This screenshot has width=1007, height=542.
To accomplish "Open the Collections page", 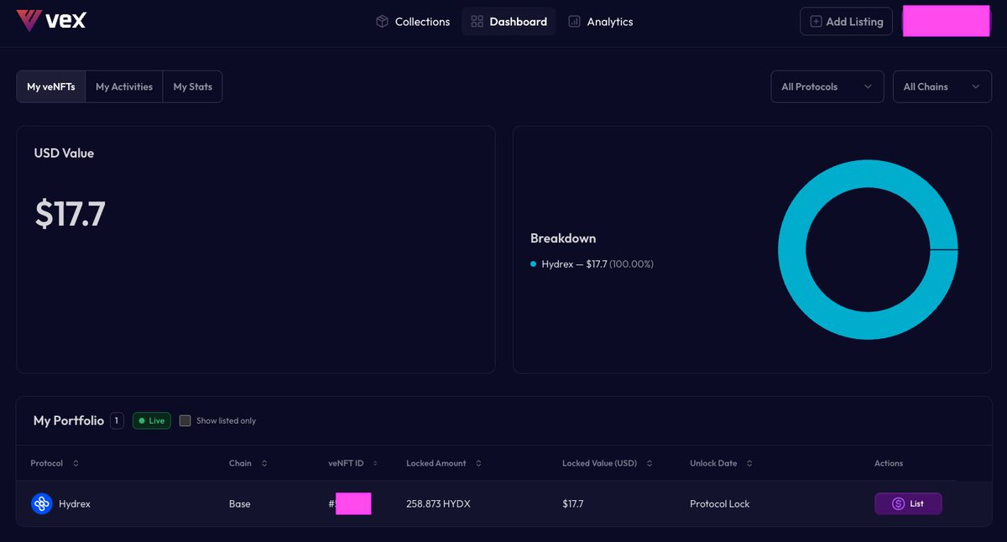I will [x=413, y=22].
